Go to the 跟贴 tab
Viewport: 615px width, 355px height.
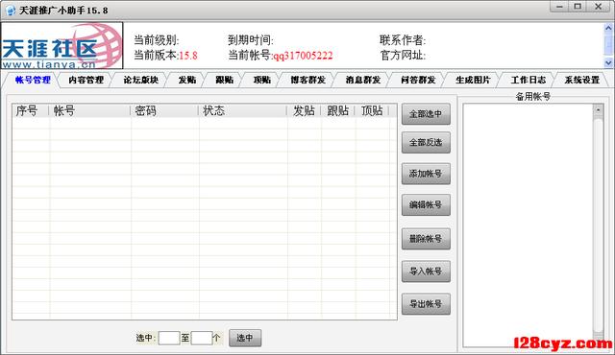pos(224,80)
